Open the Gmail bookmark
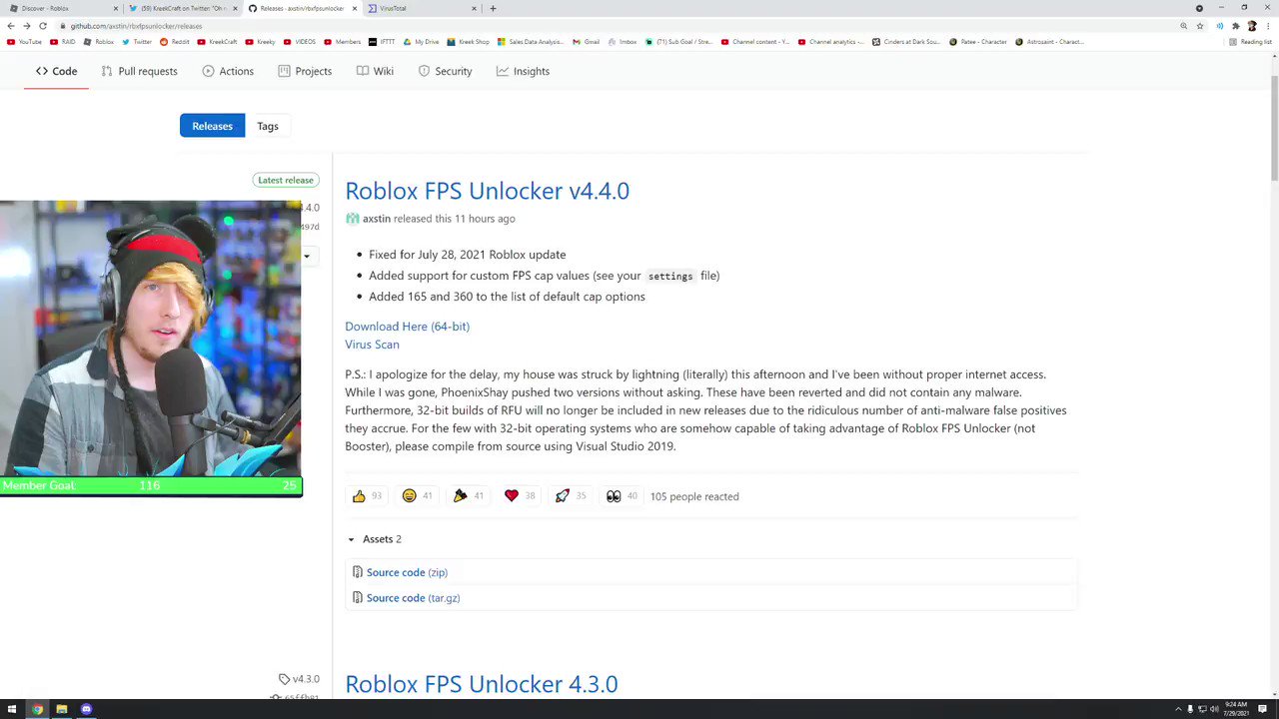 [586, 42]
